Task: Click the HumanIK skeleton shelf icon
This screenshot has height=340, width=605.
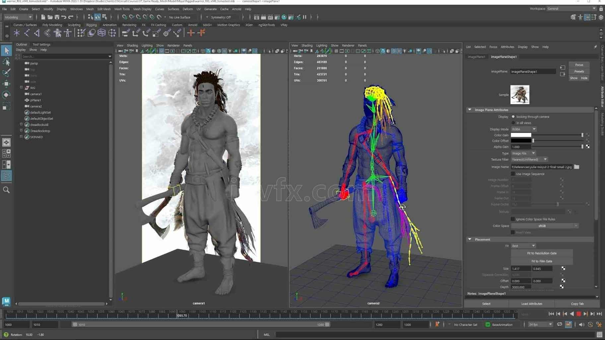Action: (68, 33)
